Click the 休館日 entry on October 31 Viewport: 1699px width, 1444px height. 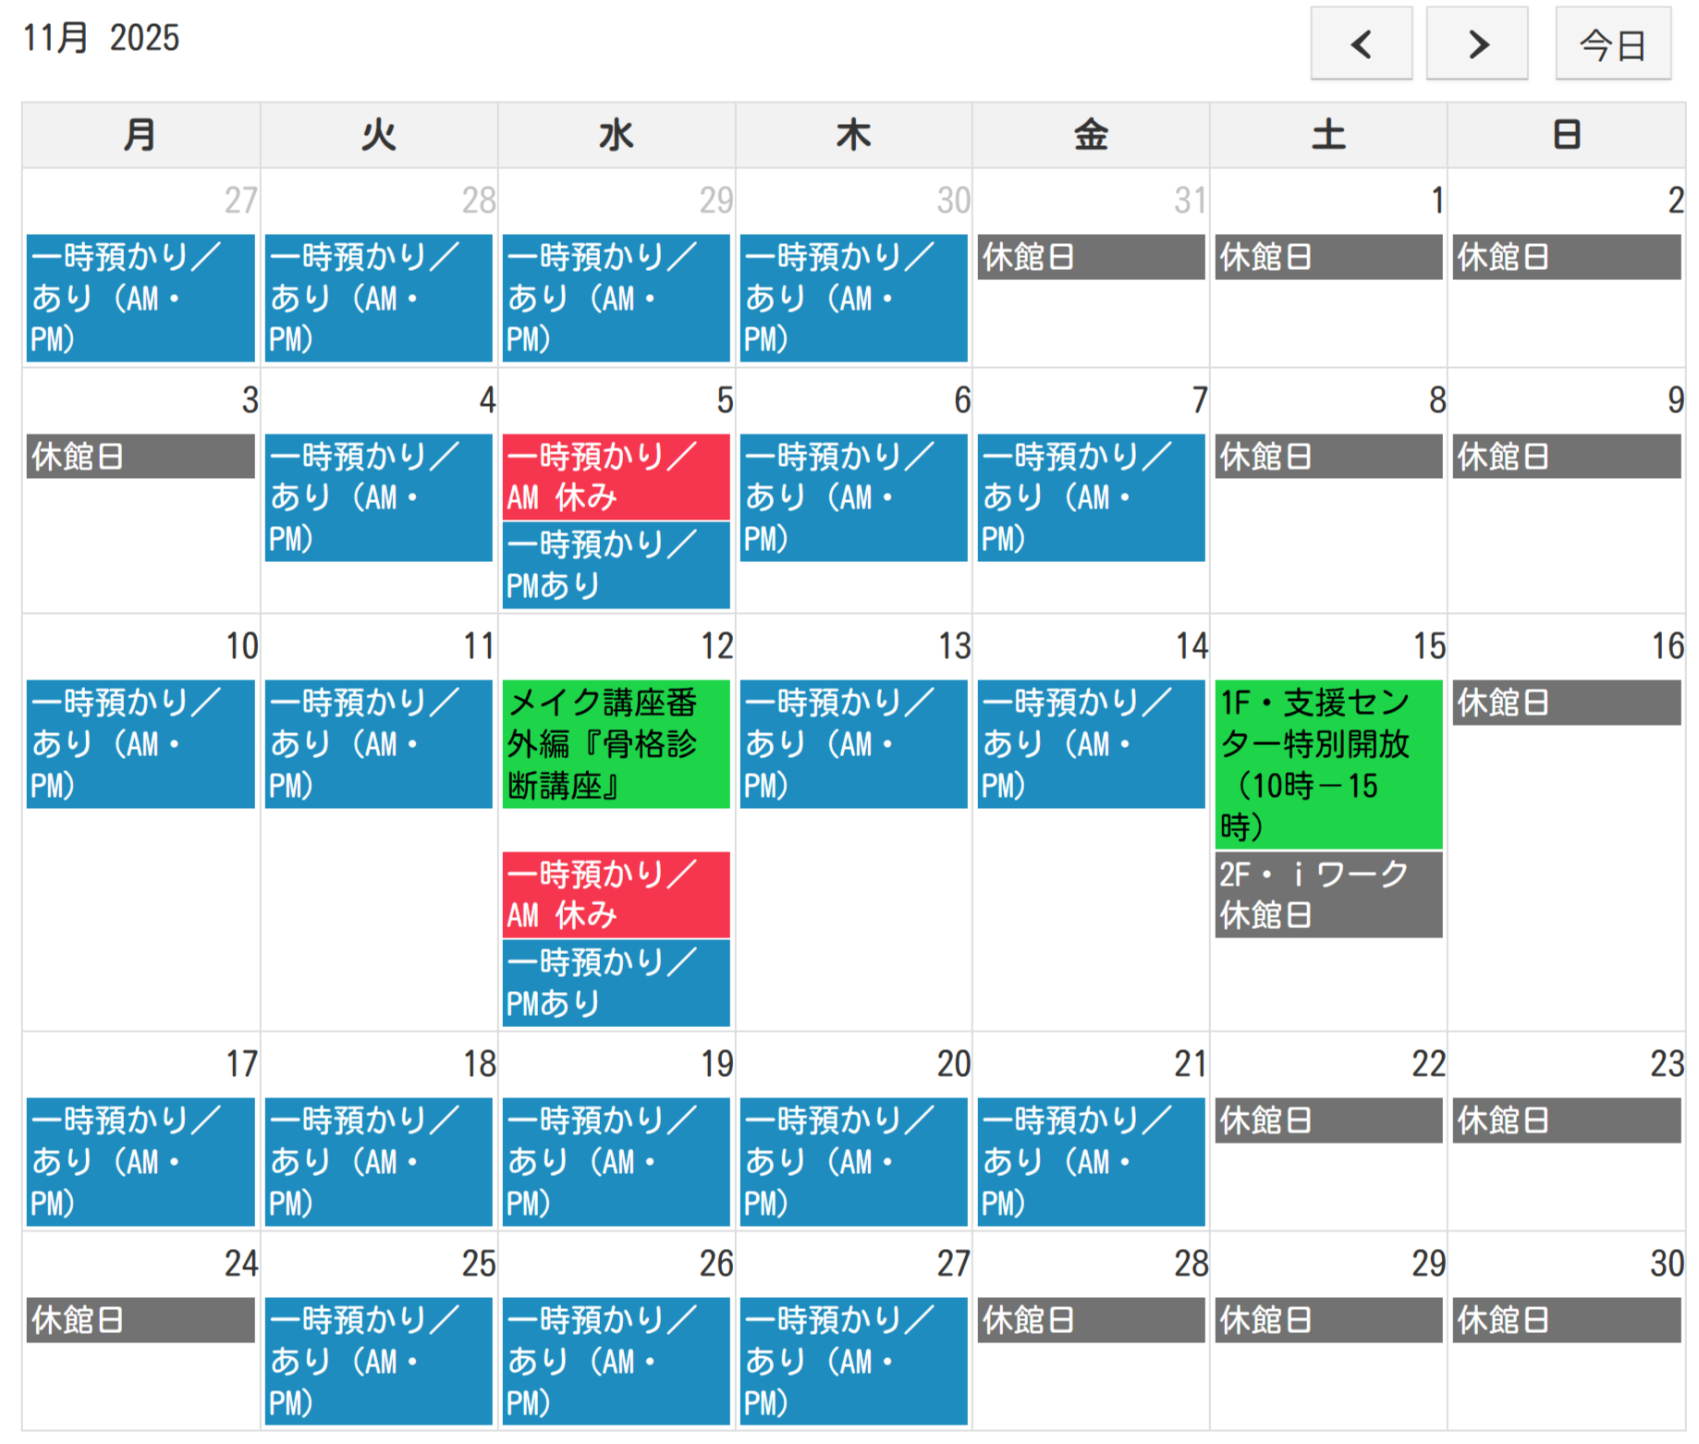pyautogui.click(x=1091, y=257)
